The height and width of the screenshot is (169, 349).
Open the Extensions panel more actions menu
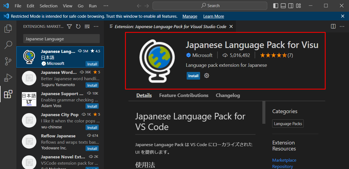click(96, 26)
